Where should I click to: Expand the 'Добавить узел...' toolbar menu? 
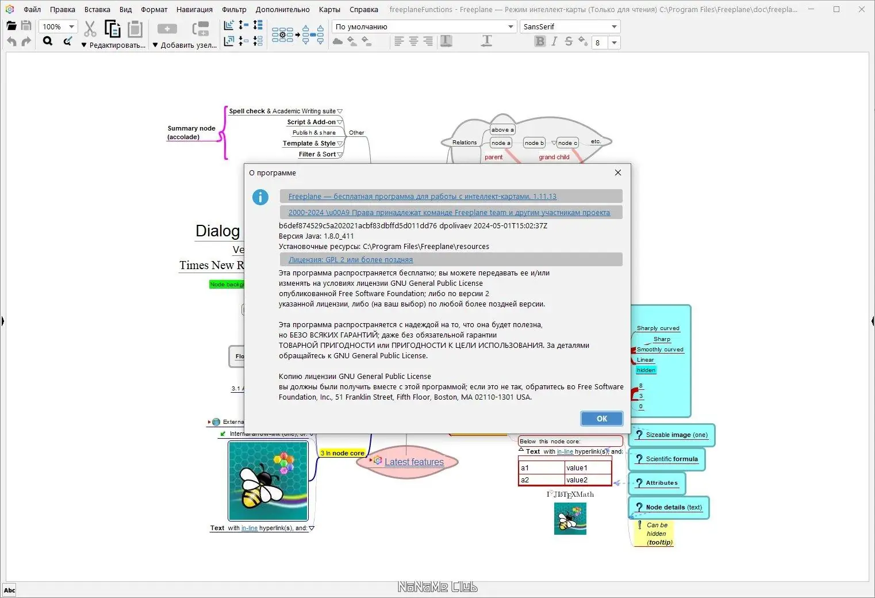[x=185, y=45]
